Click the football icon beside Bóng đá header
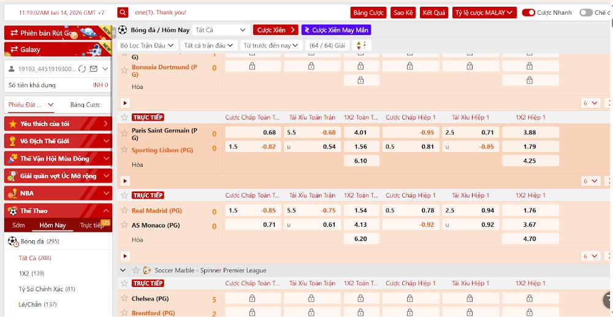 [x=123, y=30]
